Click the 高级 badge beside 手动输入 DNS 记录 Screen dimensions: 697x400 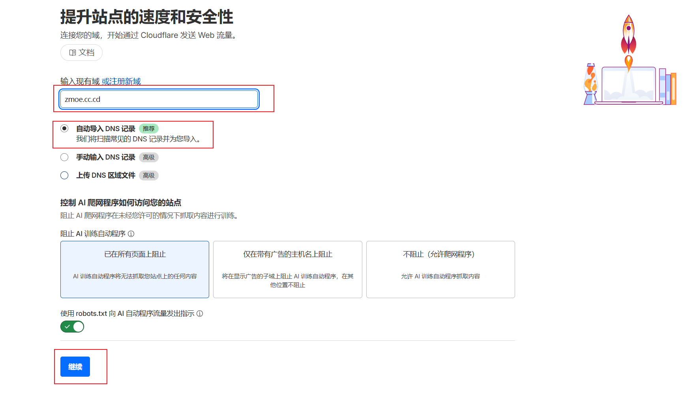[148, 157]
